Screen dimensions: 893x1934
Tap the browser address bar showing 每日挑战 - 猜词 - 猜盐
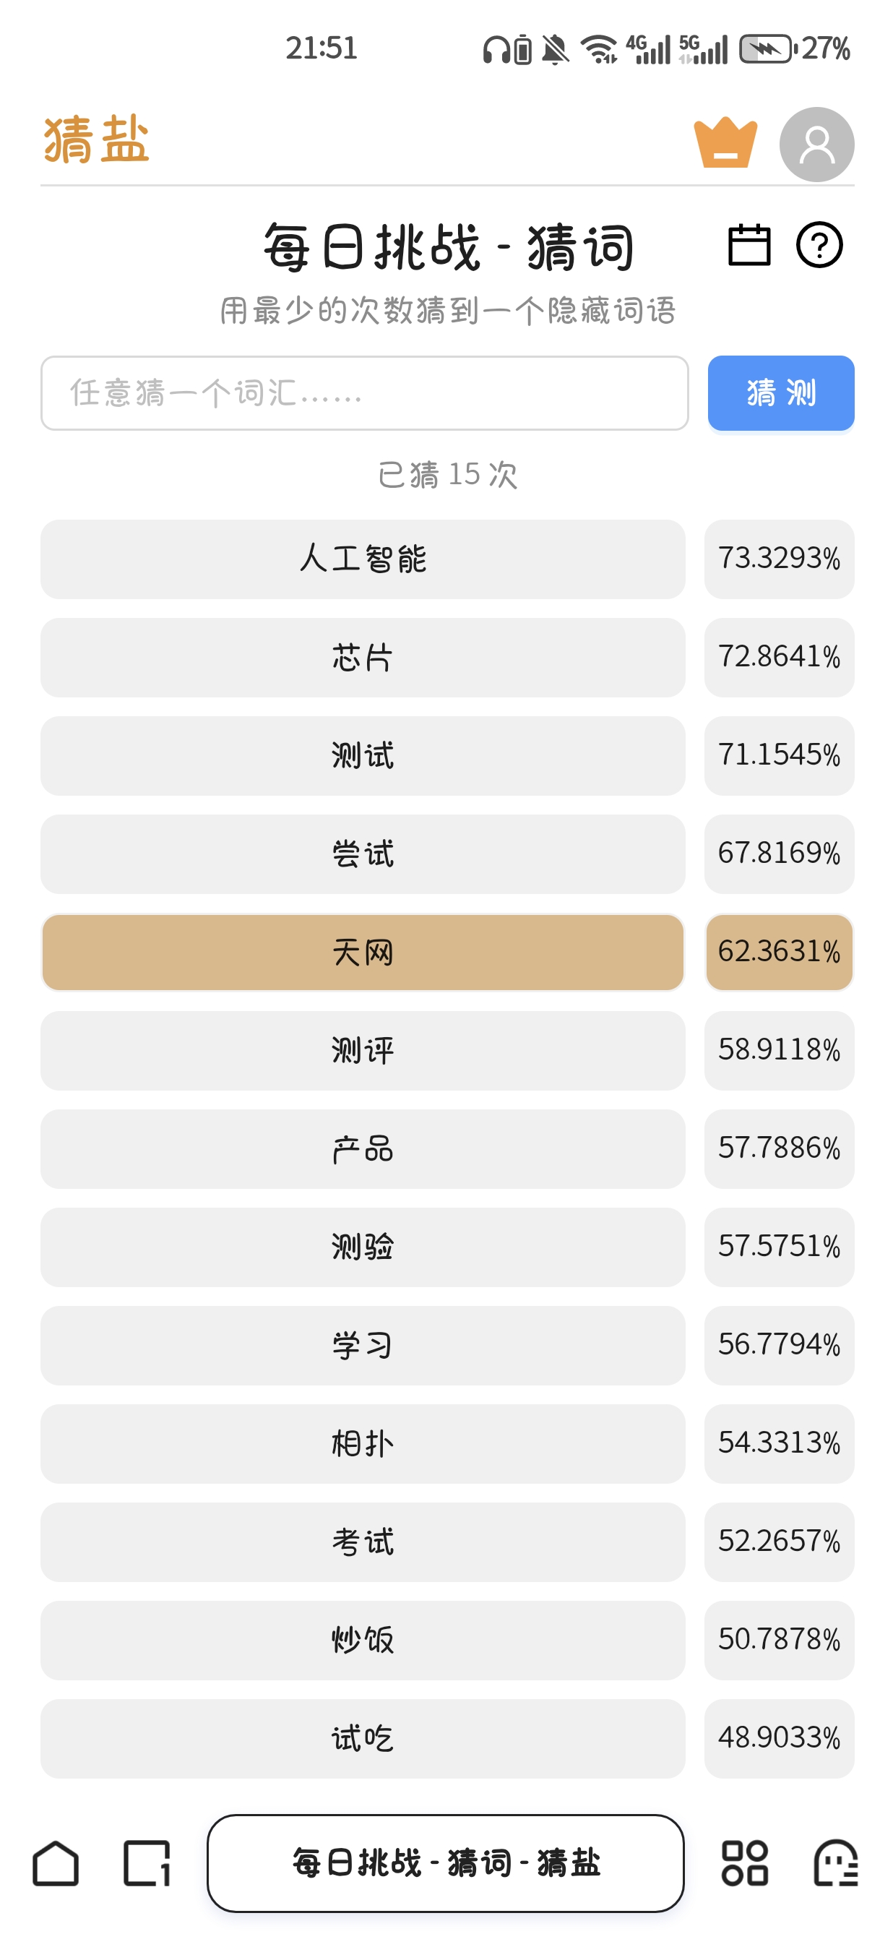click(446, 1863)
